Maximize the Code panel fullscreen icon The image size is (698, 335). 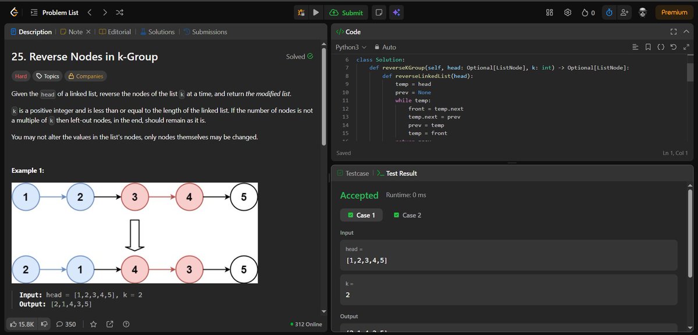(x=674, y=31)
